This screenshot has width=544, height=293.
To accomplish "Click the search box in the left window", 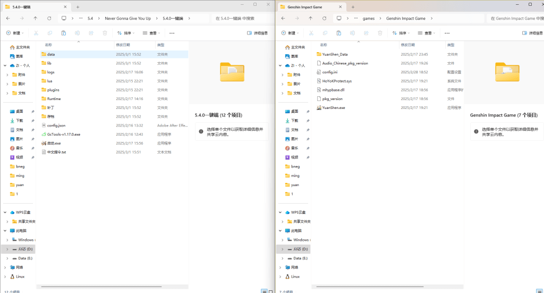I will pos(239,18).
